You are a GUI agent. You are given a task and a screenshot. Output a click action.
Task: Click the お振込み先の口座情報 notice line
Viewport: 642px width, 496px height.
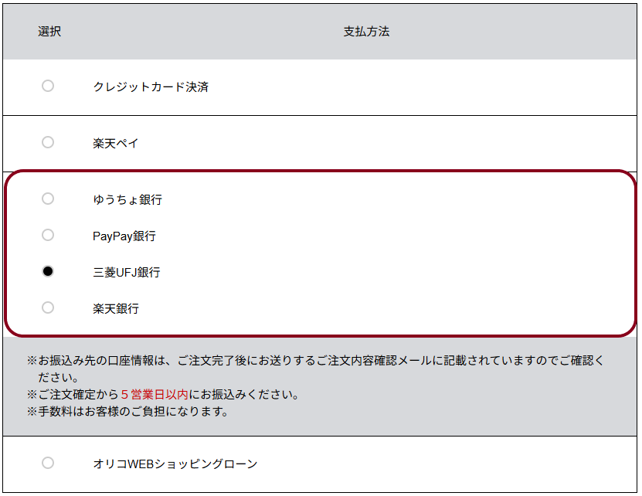tap(315, 369)
